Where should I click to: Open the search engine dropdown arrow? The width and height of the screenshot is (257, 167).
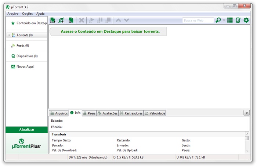(x=224, y=20)
